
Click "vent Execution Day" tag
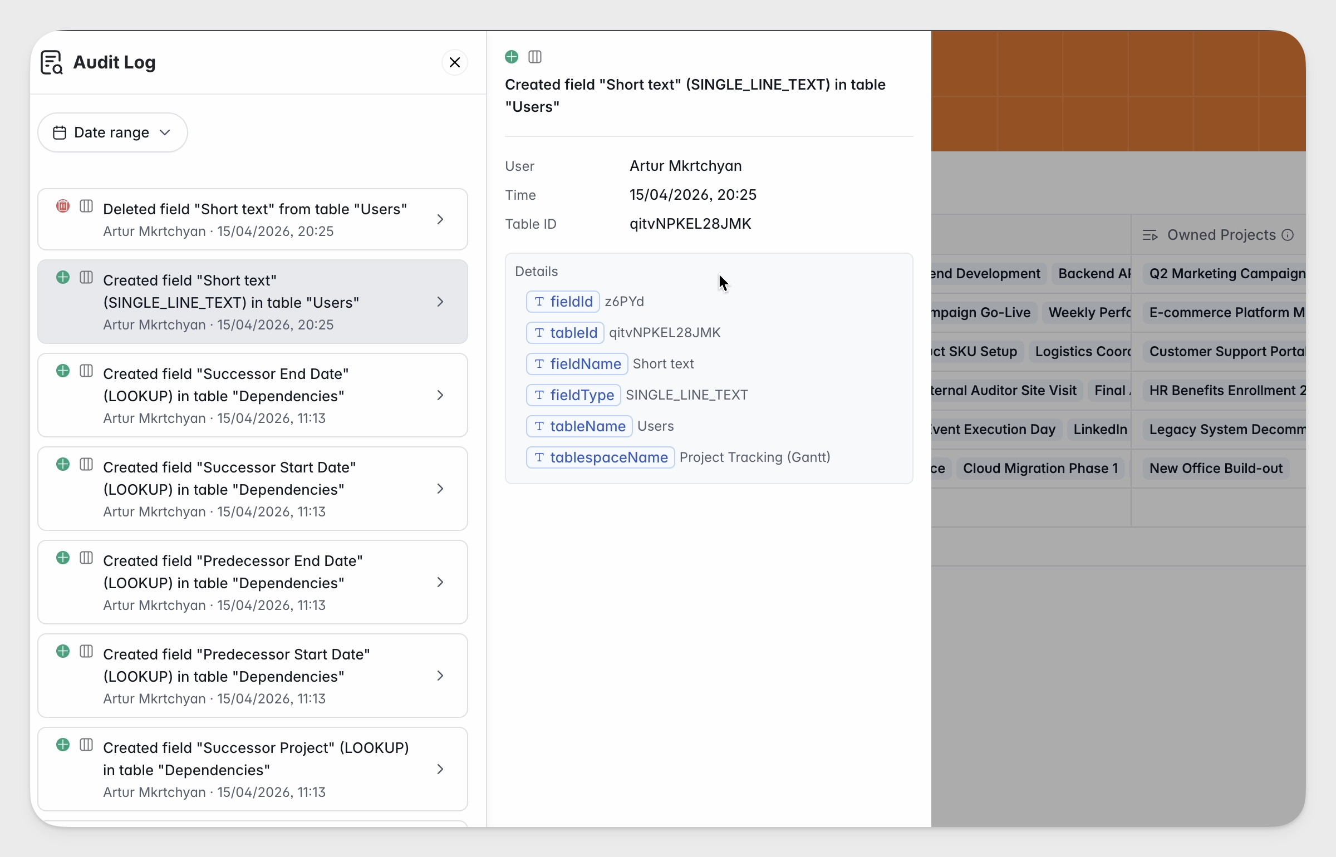click(996, 430)
